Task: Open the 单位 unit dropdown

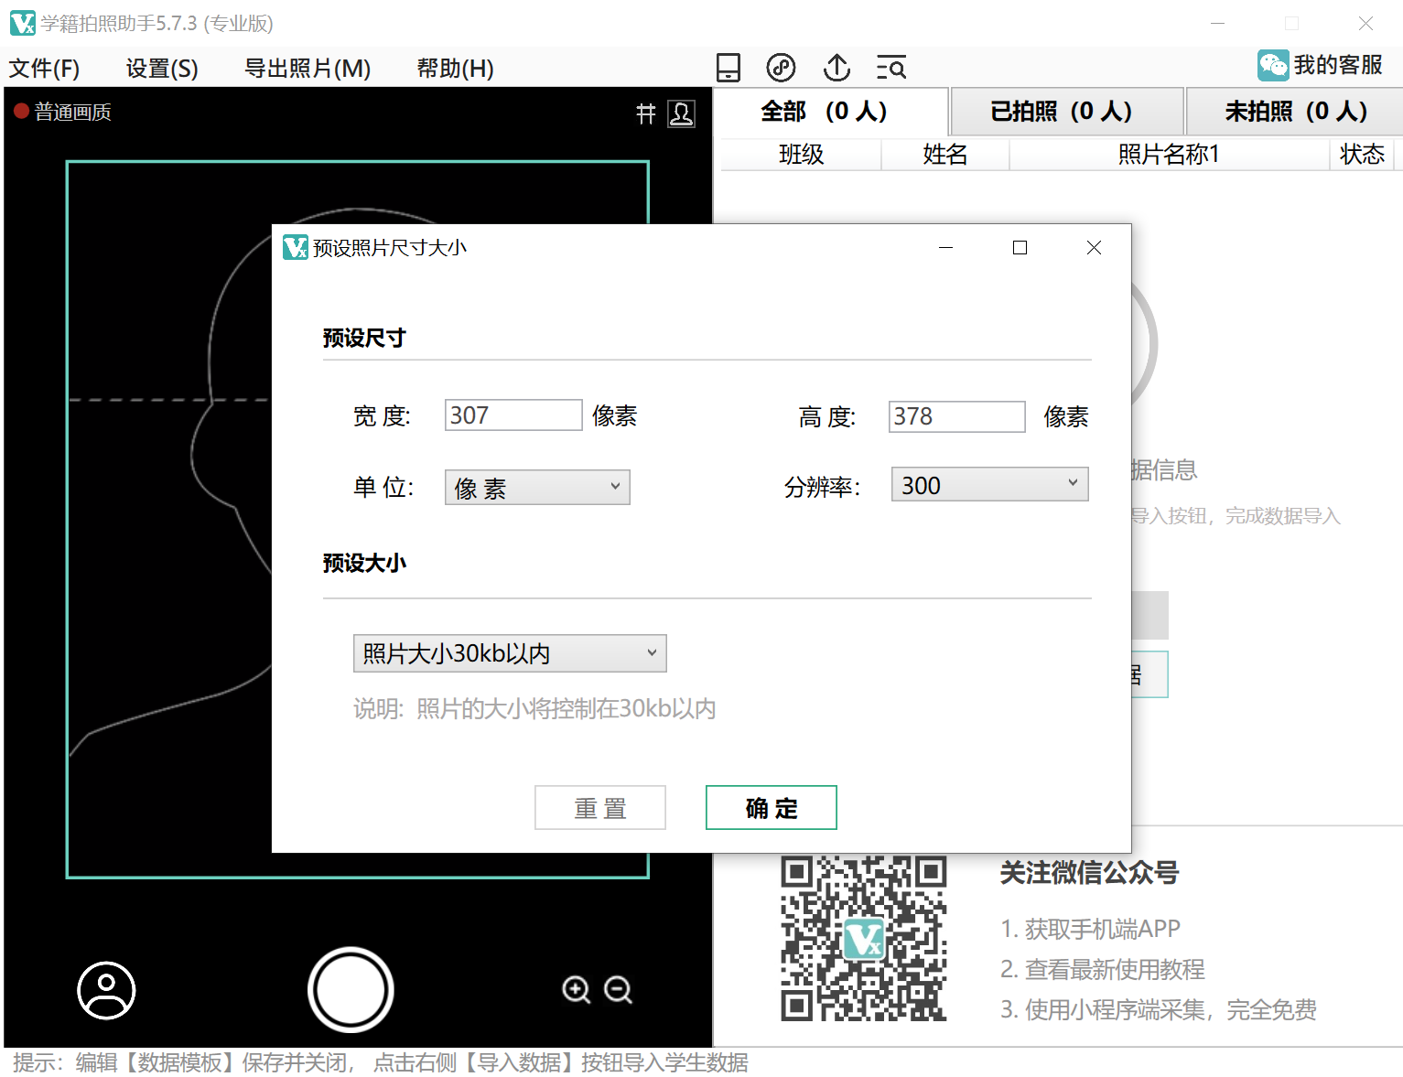Action: click(536, 487)
